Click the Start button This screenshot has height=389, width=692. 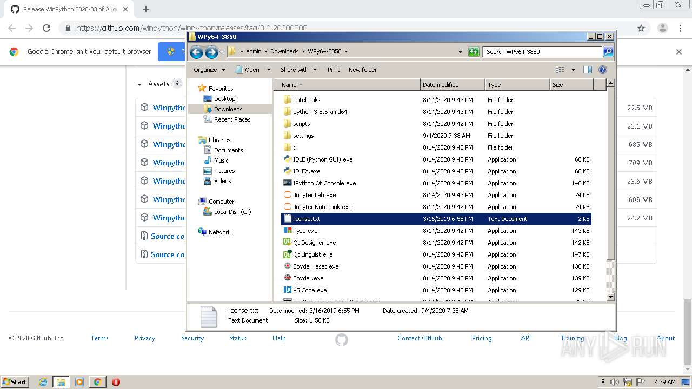click(15, 382)
